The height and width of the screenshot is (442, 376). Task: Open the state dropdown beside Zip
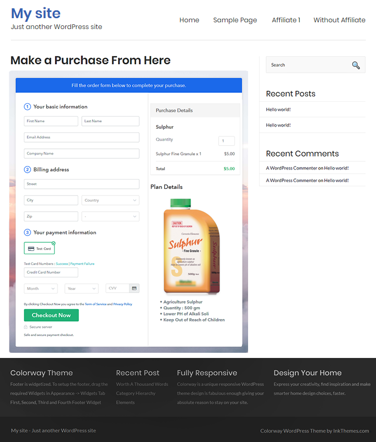point(110,216)
